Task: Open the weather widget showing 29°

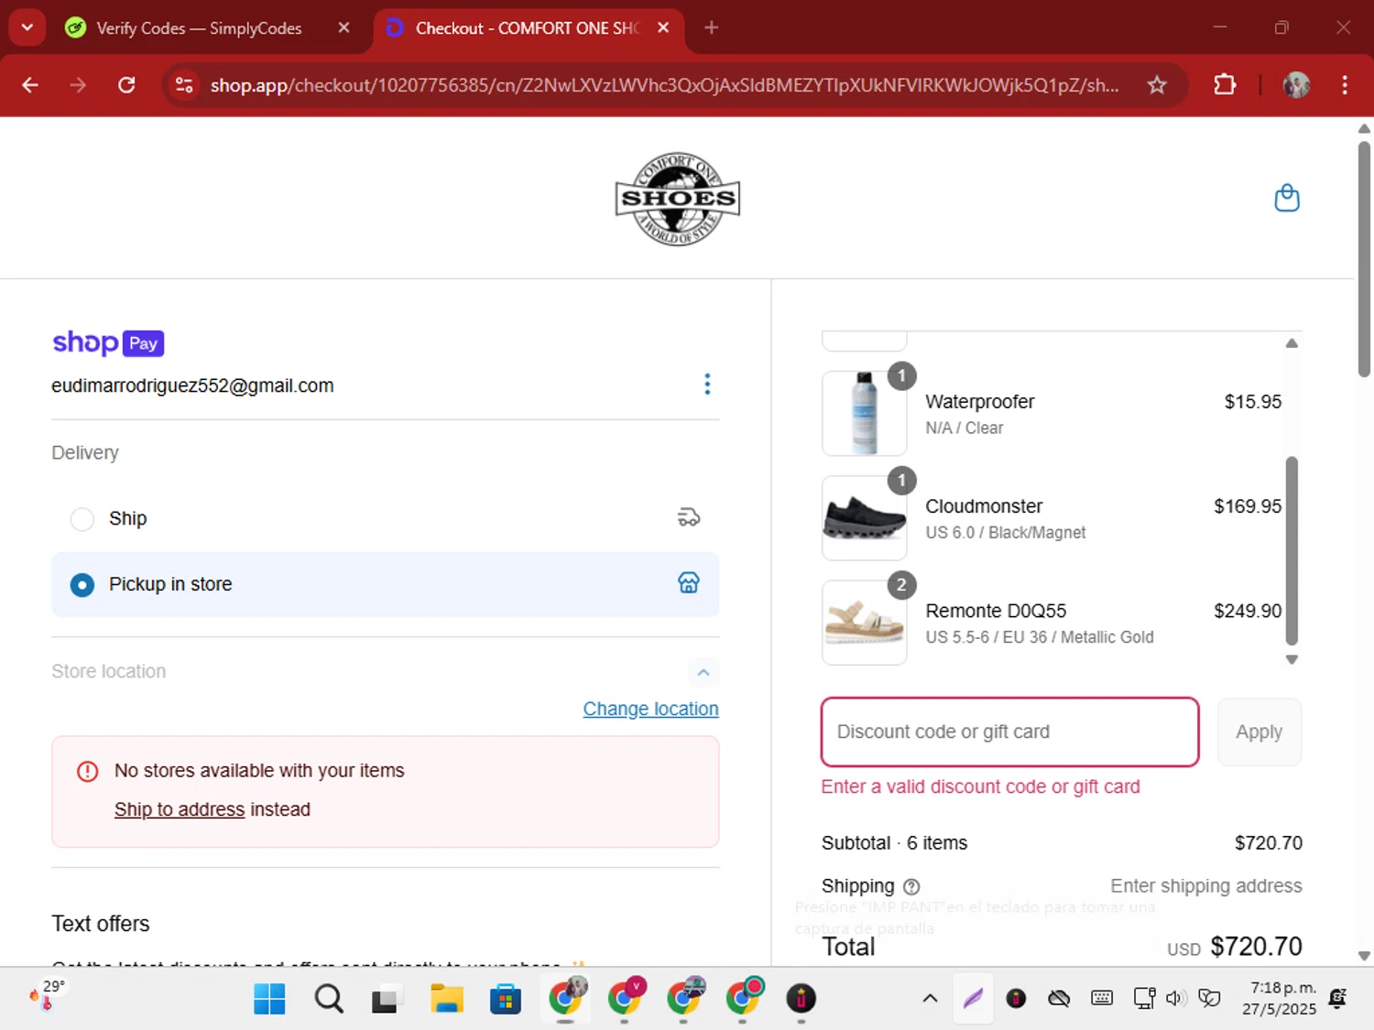Action: click(48, 996)
